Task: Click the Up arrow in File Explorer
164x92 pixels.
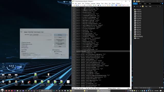Action: [141, 6]
